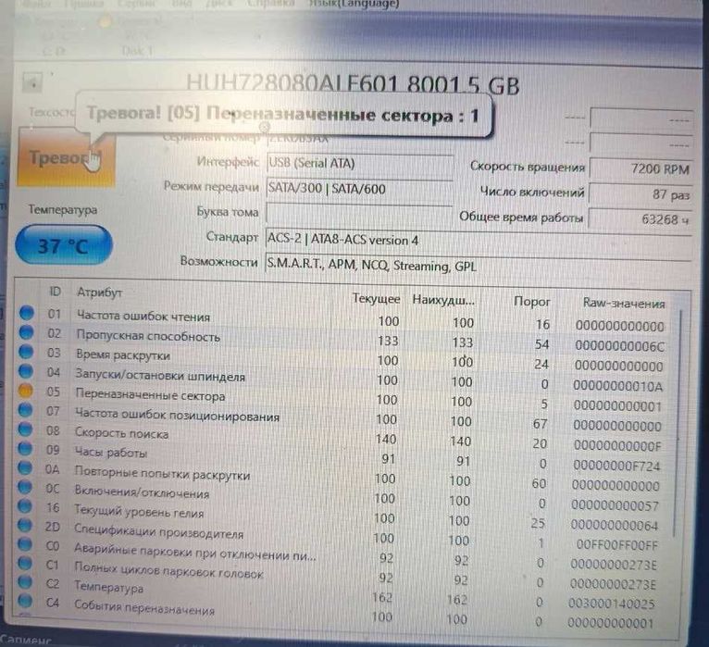The image size is (709, 647).
Task: Click the raw value 00000000F724
Action: (x=616, y=466)
